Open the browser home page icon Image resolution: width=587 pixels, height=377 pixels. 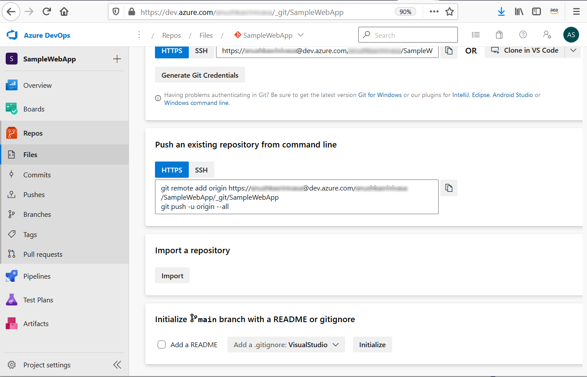point(64,12)
